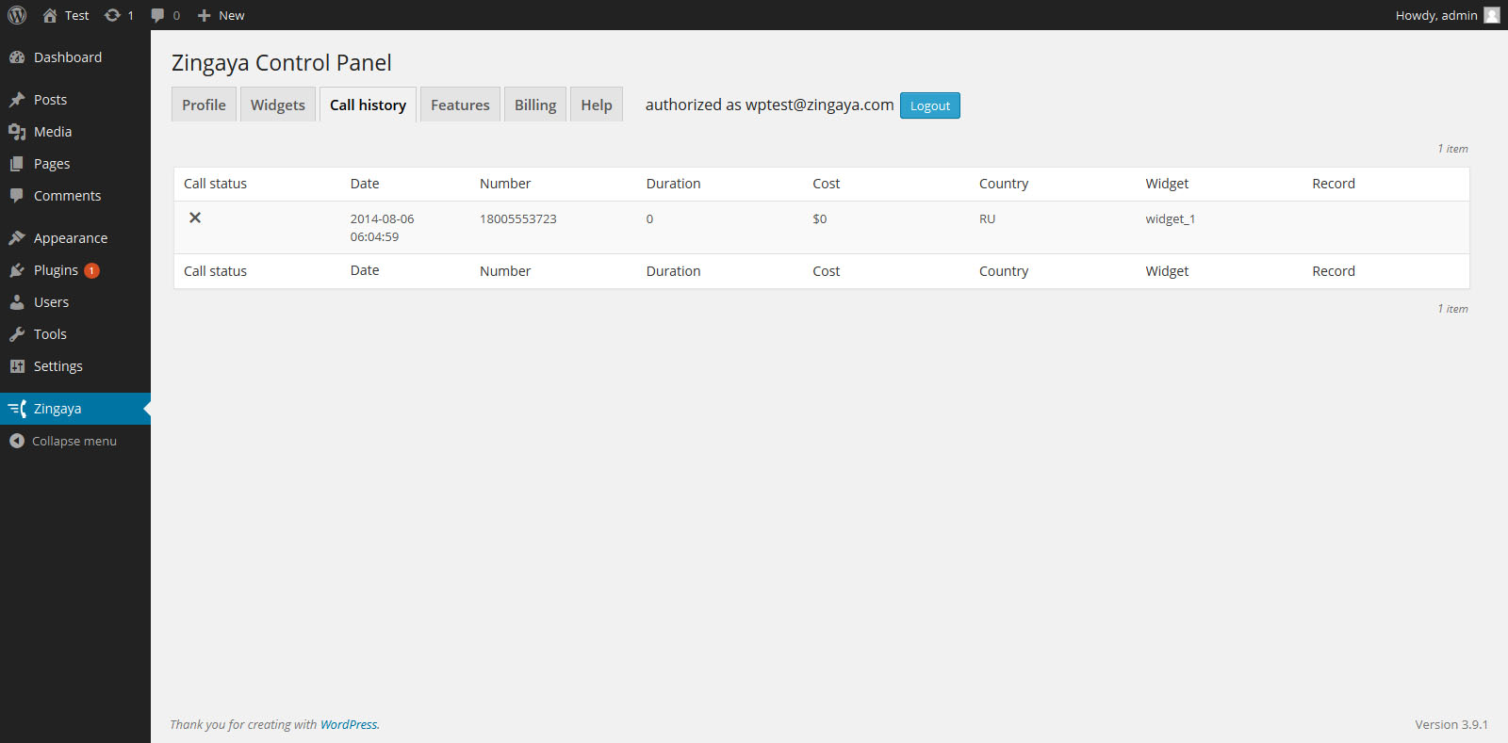
Task: Click the Logout button
Action: coord(930,105)
